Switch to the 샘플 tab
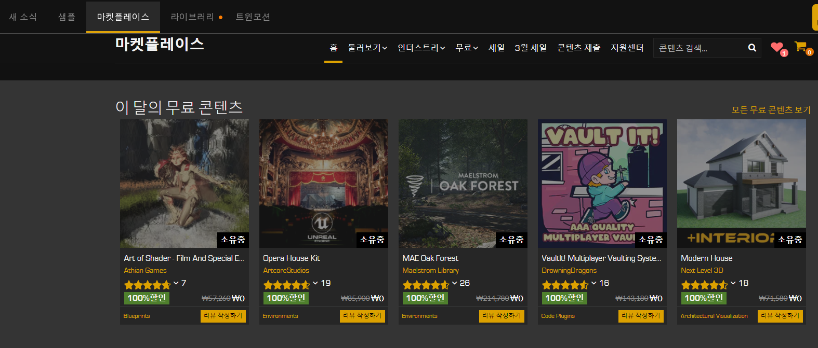This screenshot has height=348, width=818. click(x=67, y=17)
